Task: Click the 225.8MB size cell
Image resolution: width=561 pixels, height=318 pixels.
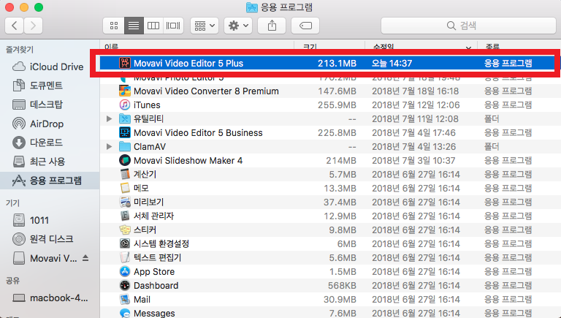Action: coord(337,133)
